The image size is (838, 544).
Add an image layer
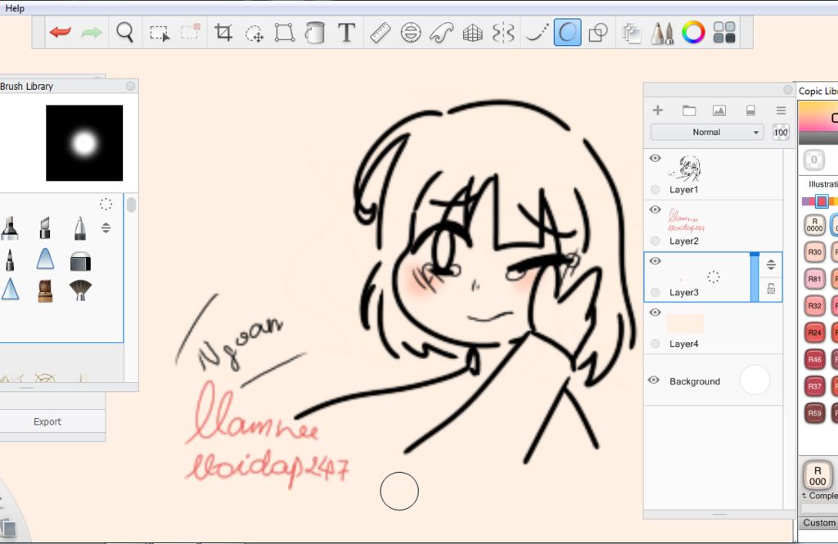719,110
